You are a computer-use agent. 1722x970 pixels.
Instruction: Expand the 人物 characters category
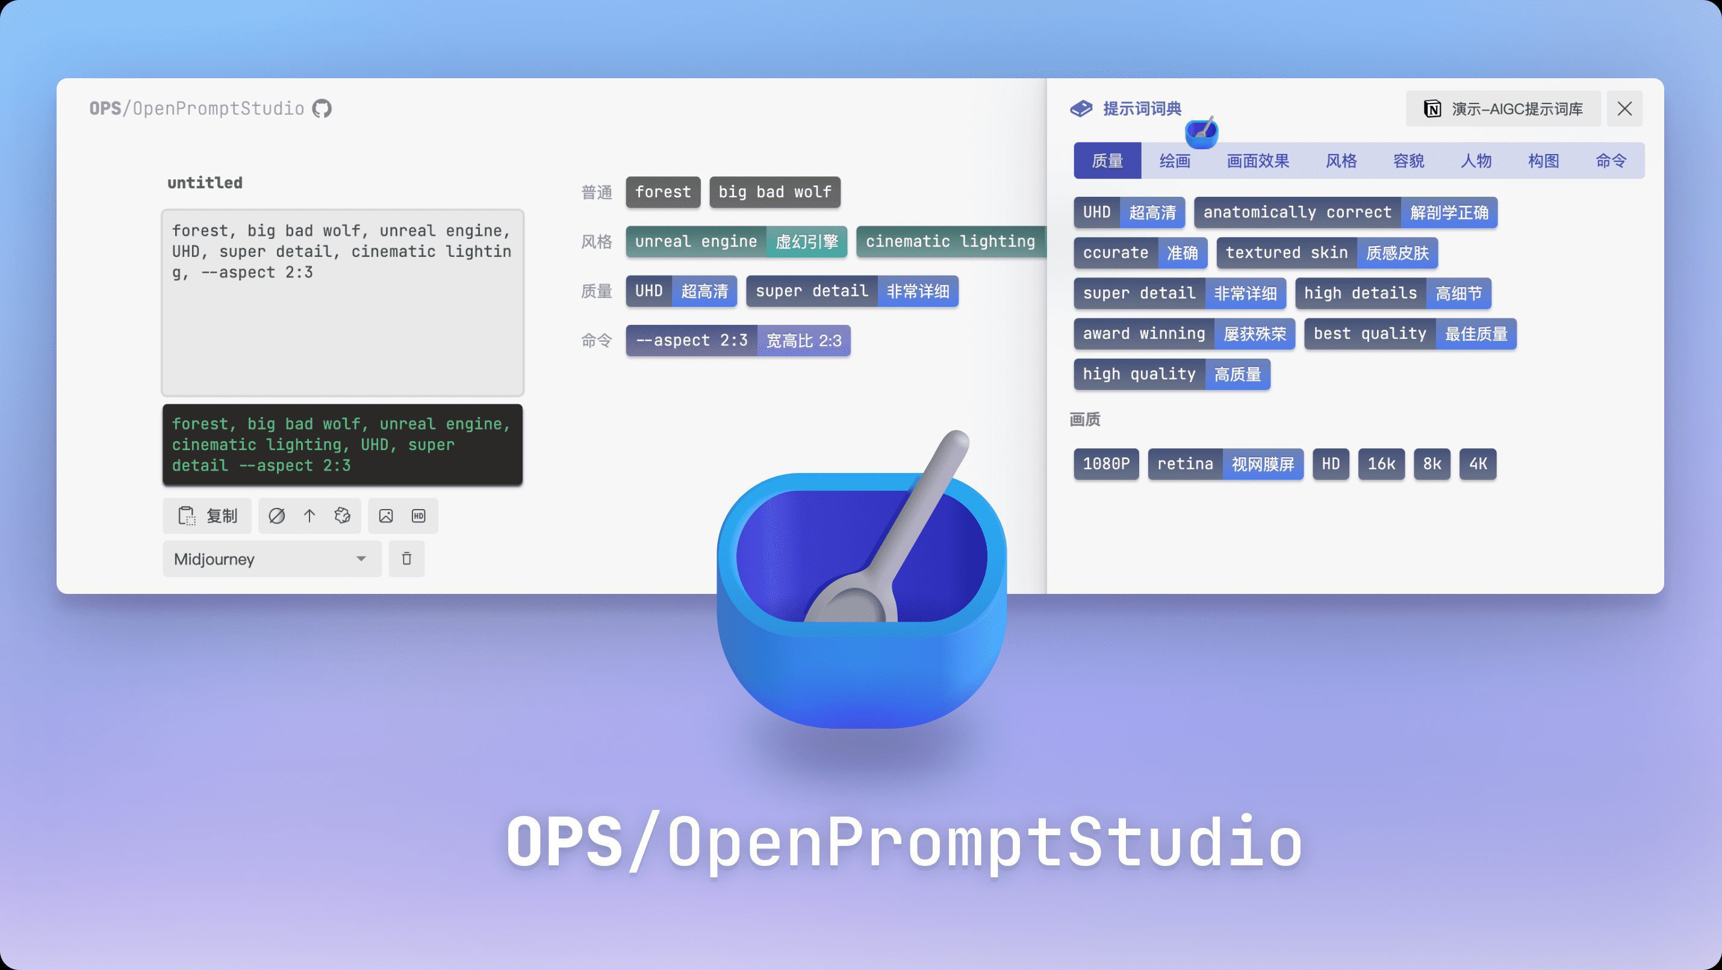pyautogui.click(x=1475, y=159)
